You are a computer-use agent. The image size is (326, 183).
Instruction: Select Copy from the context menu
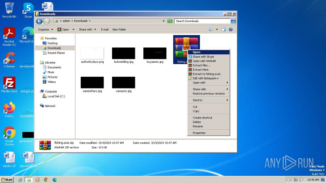(209, 111)
